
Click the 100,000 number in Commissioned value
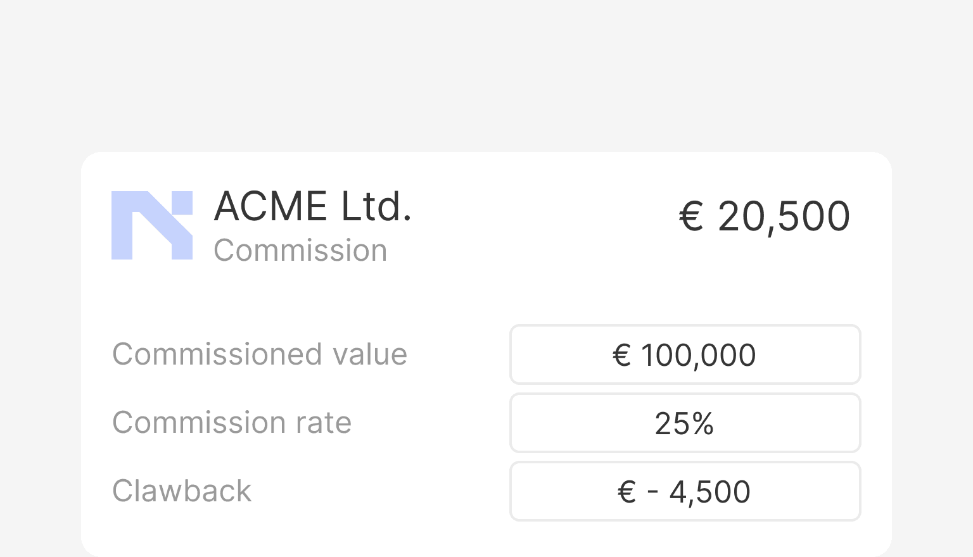(x=698, y=355)
